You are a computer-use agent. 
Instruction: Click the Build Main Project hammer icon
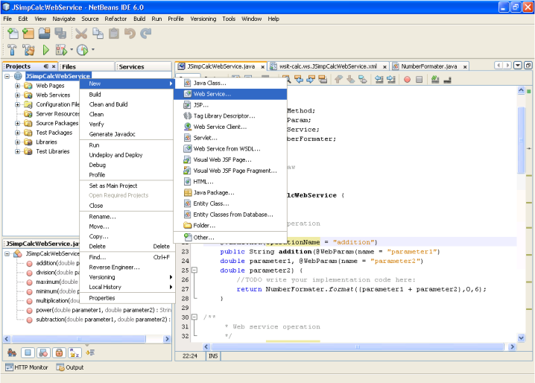click(13, 50)
